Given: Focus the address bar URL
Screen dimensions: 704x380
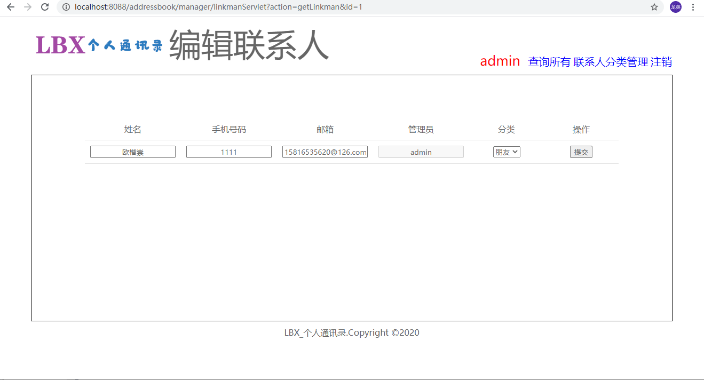Looking at the screenshot, I should [219, 7].
